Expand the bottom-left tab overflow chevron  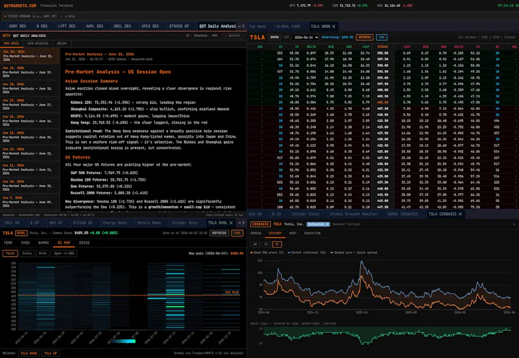[x=241, y=223]
